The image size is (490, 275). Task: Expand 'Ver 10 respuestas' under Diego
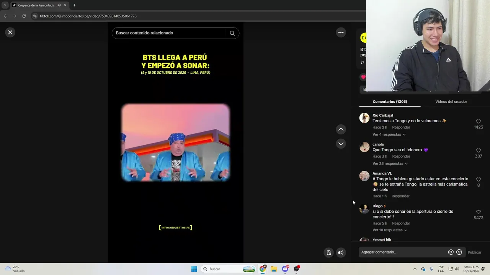(390, 230)
